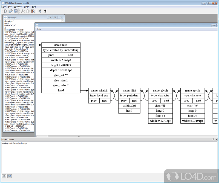Close the Output Console panel
Image resolution: width=219 pixels, height=183 pixels.
(x=216, y=139)
